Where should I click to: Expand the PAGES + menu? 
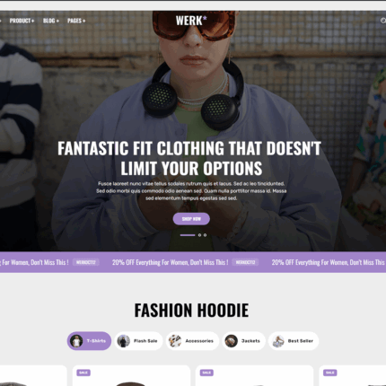(x=76, y=21)
